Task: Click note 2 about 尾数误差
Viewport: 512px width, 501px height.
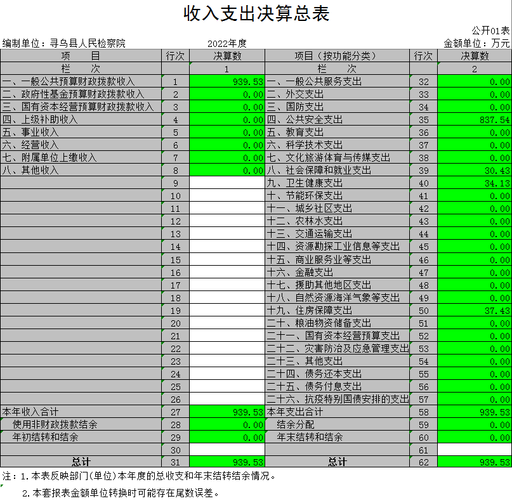Action: click(x=121, y=493)
